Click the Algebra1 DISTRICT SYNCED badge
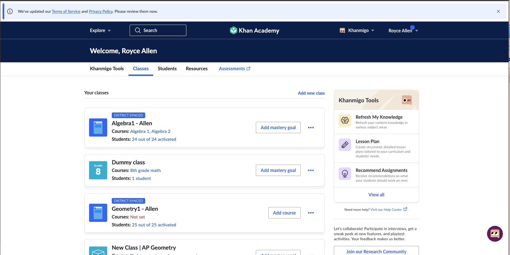The image size is (510, 255). (x=128, y=115)
